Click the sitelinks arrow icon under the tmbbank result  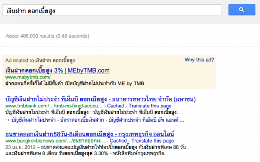pos(7,120)
